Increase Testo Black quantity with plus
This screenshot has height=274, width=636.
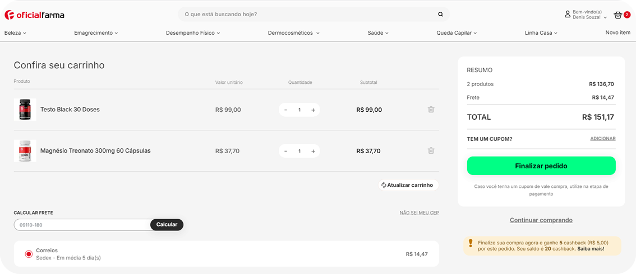click(313, 110)
